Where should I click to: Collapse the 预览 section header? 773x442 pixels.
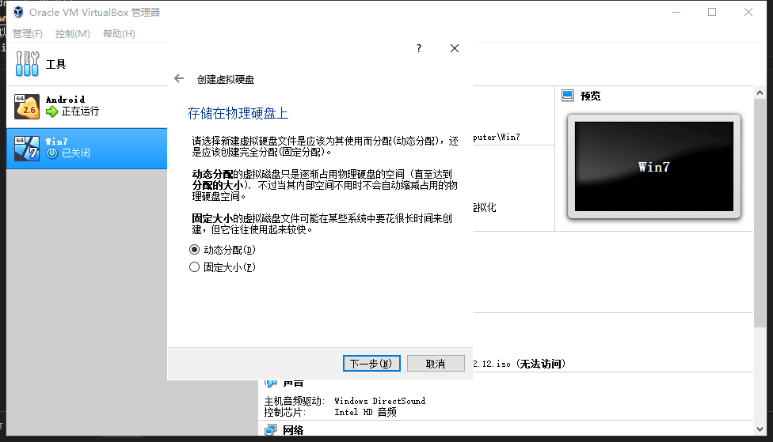tap(590, 96)
